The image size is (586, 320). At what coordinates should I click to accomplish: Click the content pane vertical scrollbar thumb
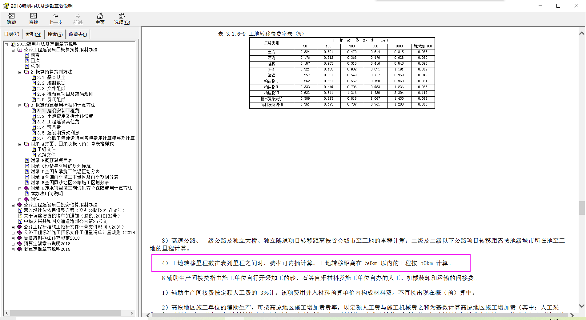(x=582, y=208)
